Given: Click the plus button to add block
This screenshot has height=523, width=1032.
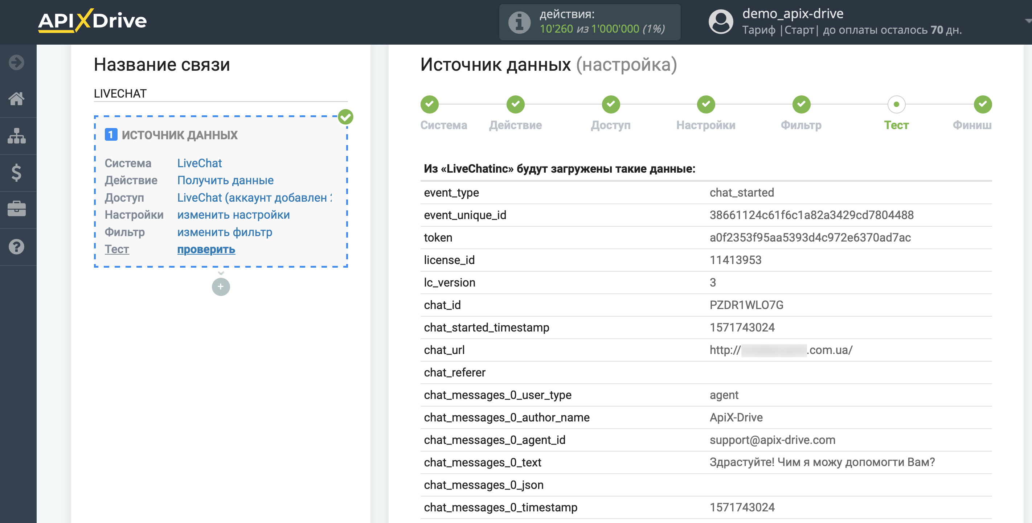Looking at the screenshot, I should (221, 287).
